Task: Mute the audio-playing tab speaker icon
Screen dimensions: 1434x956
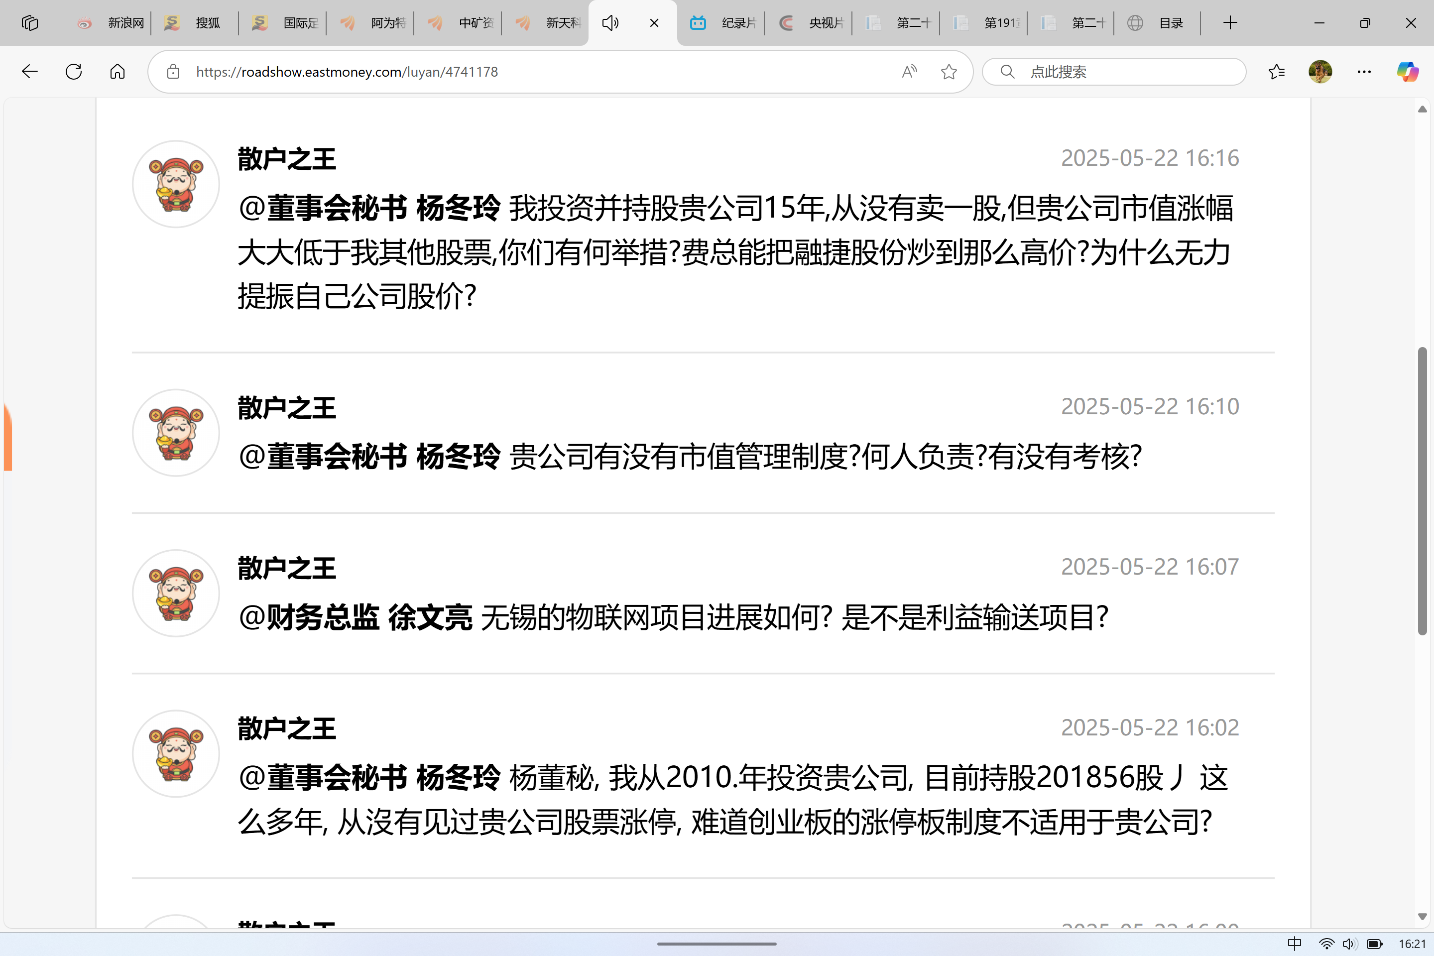Action: (610, 23)
